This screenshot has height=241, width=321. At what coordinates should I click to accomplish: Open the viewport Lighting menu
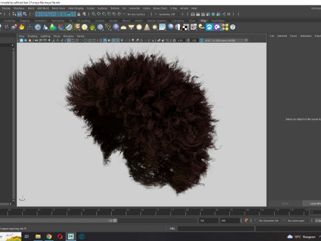[x=45, y=36]
